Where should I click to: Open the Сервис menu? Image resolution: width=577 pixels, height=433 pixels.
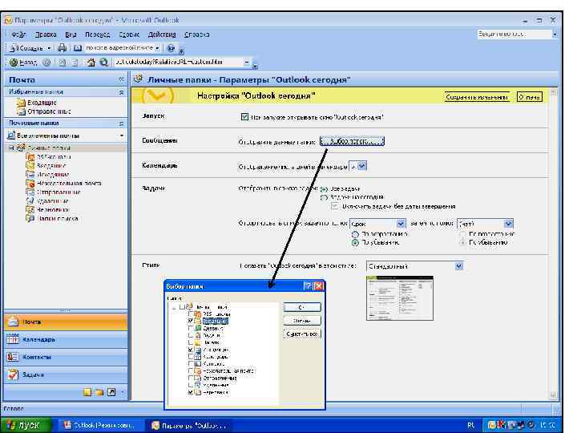[129, 34]
